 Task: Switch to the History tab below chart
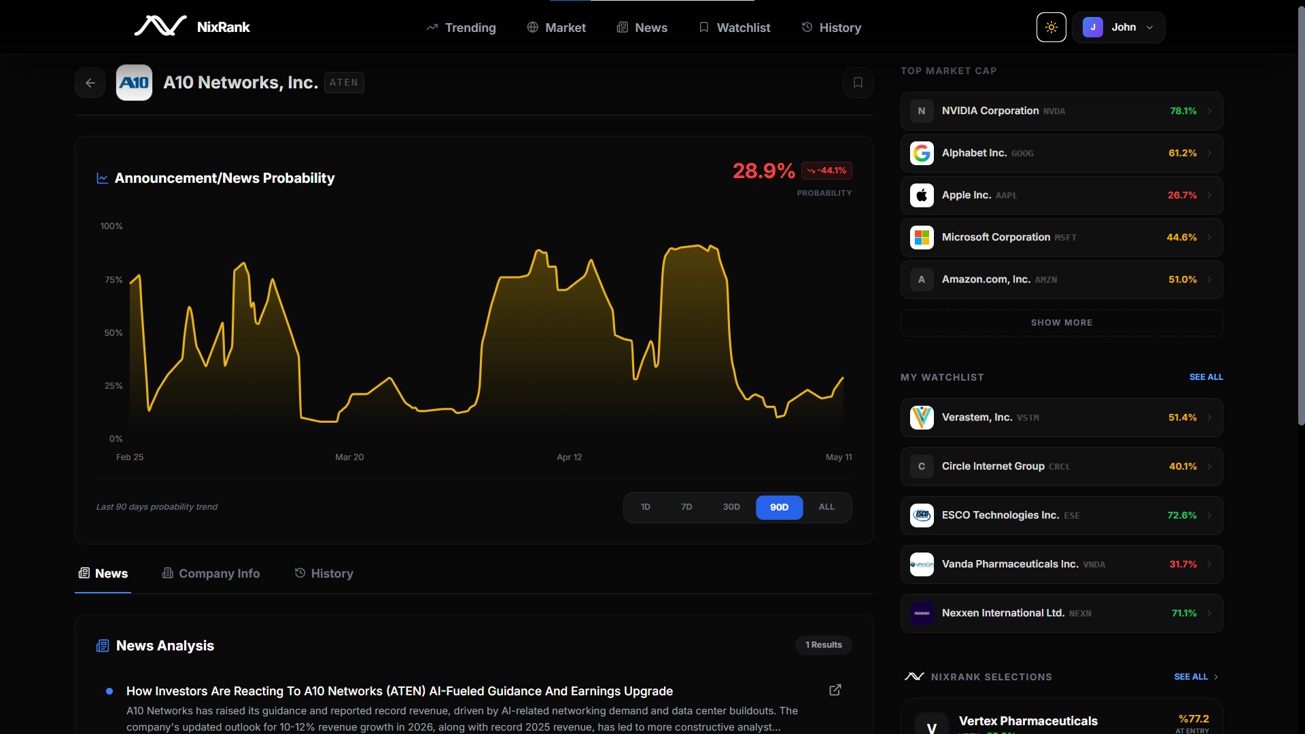click(x=324, y=574)
